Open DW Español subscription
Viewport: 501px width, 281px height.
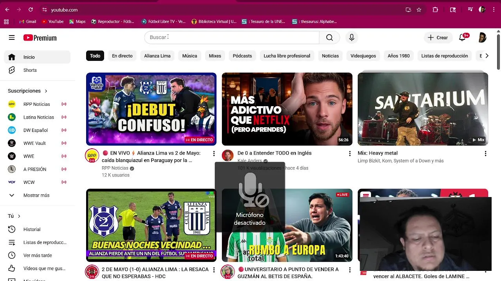coord(37,130)
